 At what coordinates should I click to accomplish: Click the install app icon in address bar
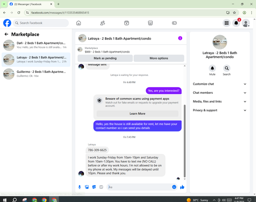pyautogui.click(x=228, y=13)
